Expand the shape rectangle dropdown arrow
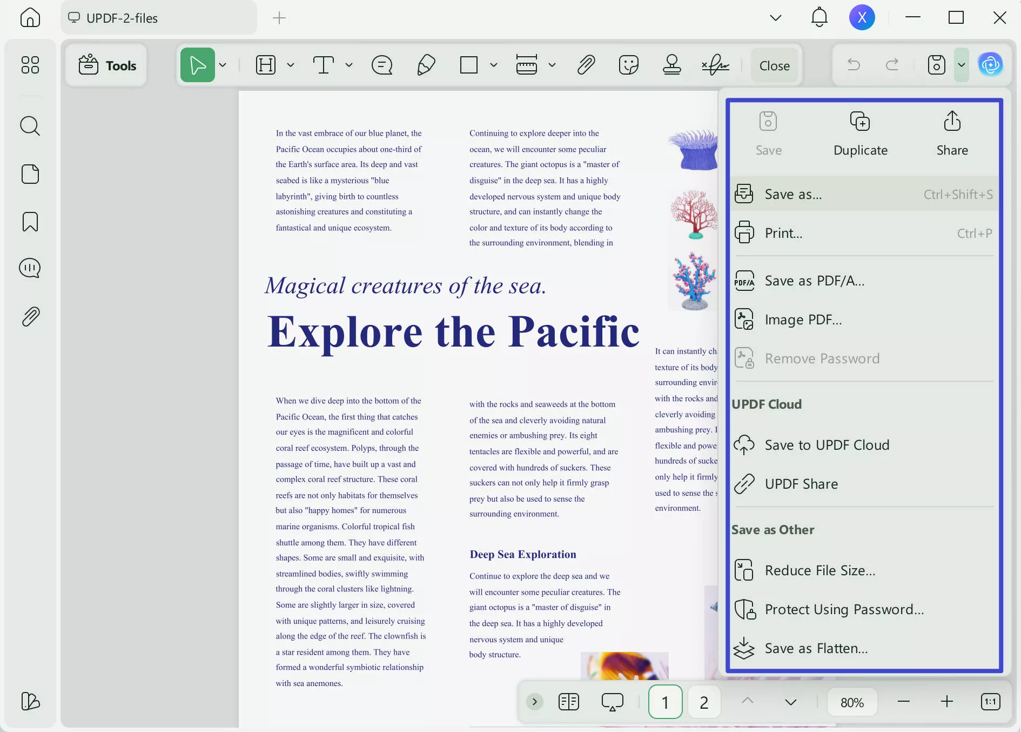Viewport: 1021px width, 732px height. (x=494, y=65)
